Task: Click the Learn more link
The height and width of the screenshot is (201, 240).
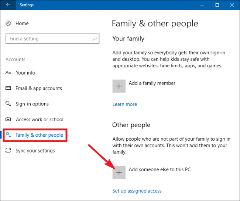Action: pos(124,104)
